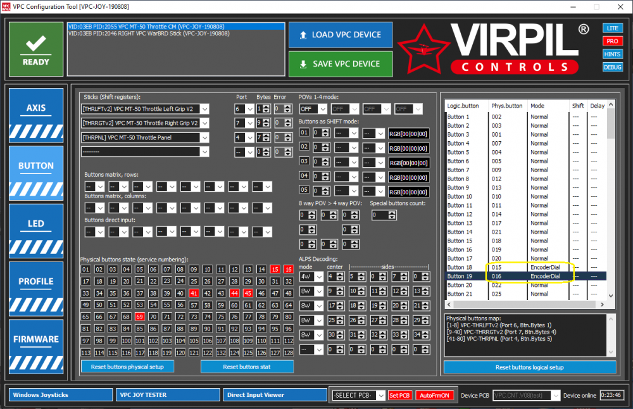Click the red AutoFrmON button
This screenshot has width=633, height=409.
point(435,395)
